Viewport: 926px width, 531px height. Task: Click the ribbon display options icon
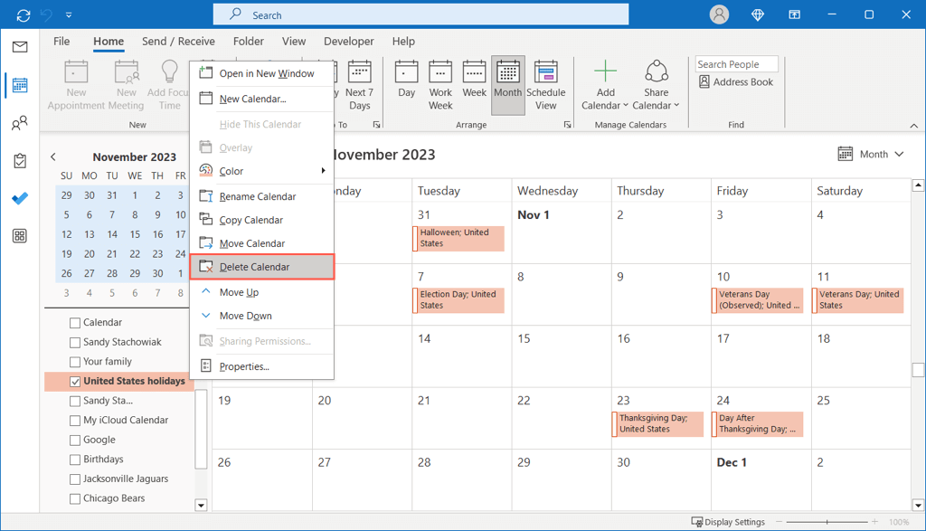coord(794,14)
